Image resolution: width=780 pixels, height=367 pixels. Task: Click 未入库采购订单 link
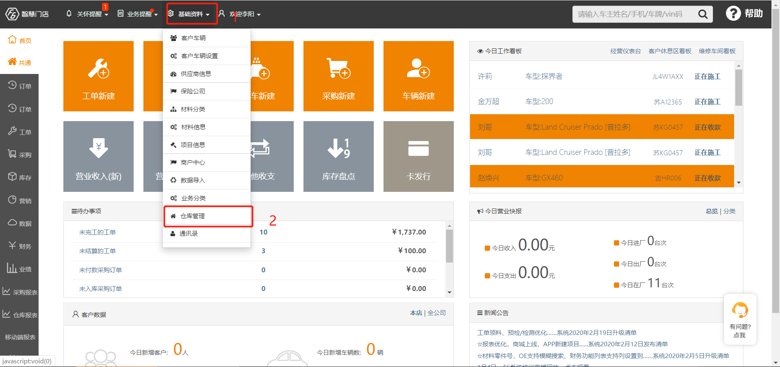pos(100,289)
